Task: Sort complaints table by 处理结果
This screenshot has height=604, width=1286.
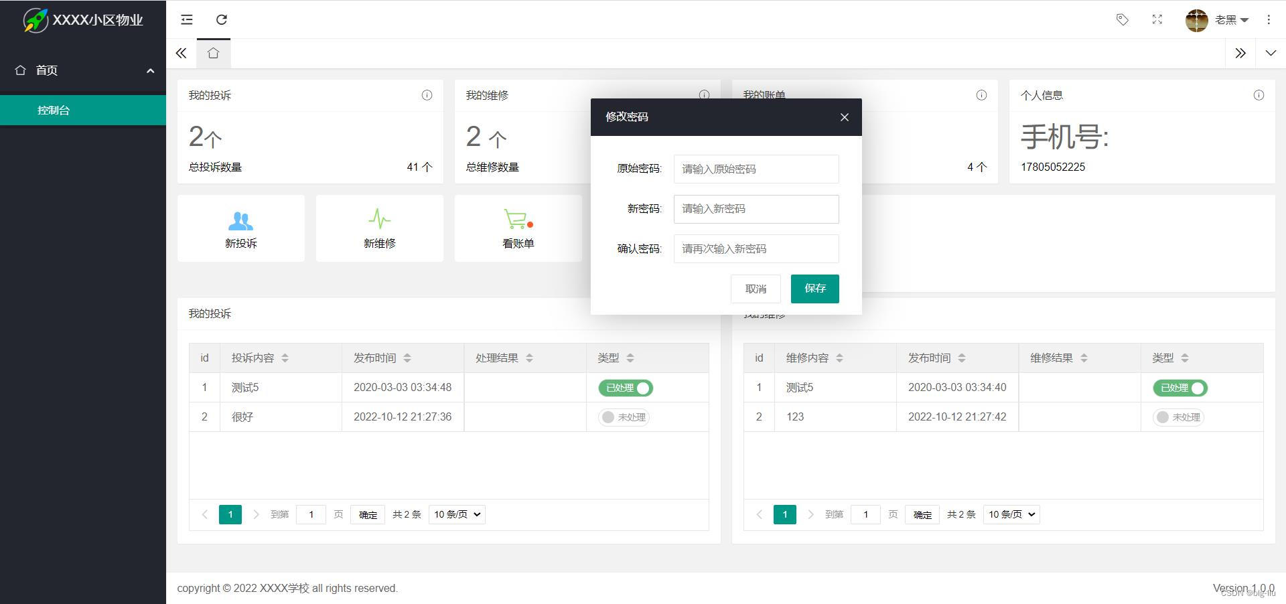Action: [x=529, y=358]
